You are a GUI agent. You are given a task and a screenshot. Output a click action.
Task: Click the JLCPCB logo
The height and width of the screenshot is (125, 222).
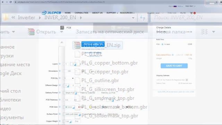(x=51, y=13)
